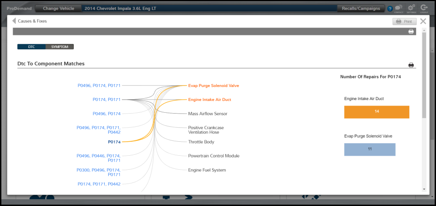Click the blue Evap Purge Solenoid Valve bar
Image resolution: width=436 pixels, height=206 pixels.
point(369,149)
